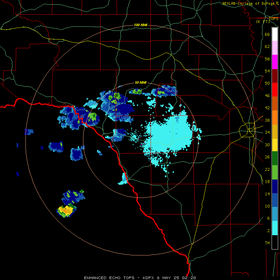Click the TH legend label
The width and height of the screenshot is (280, 280).
point(267,243)
